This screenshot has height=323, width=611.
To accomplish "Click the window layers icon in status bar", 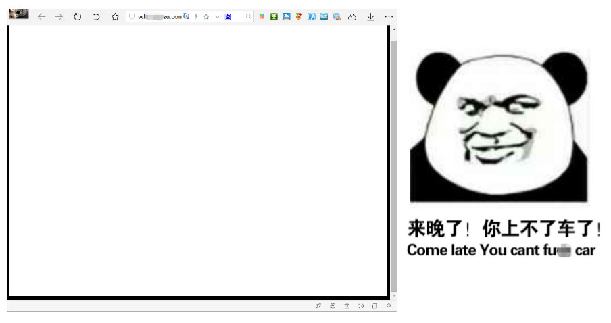I will coord(374,306).
